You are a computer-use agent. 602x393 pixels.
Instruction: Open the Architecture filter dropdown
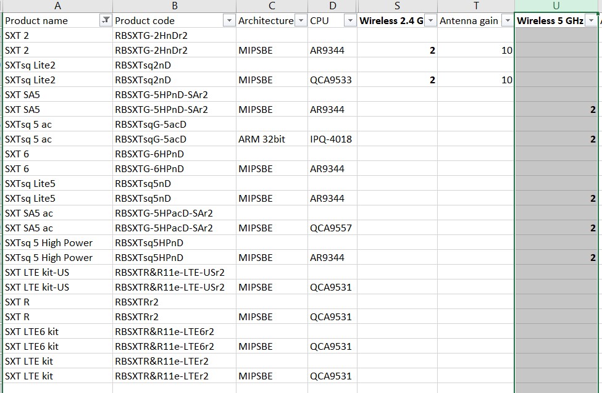tap(301, 21)
